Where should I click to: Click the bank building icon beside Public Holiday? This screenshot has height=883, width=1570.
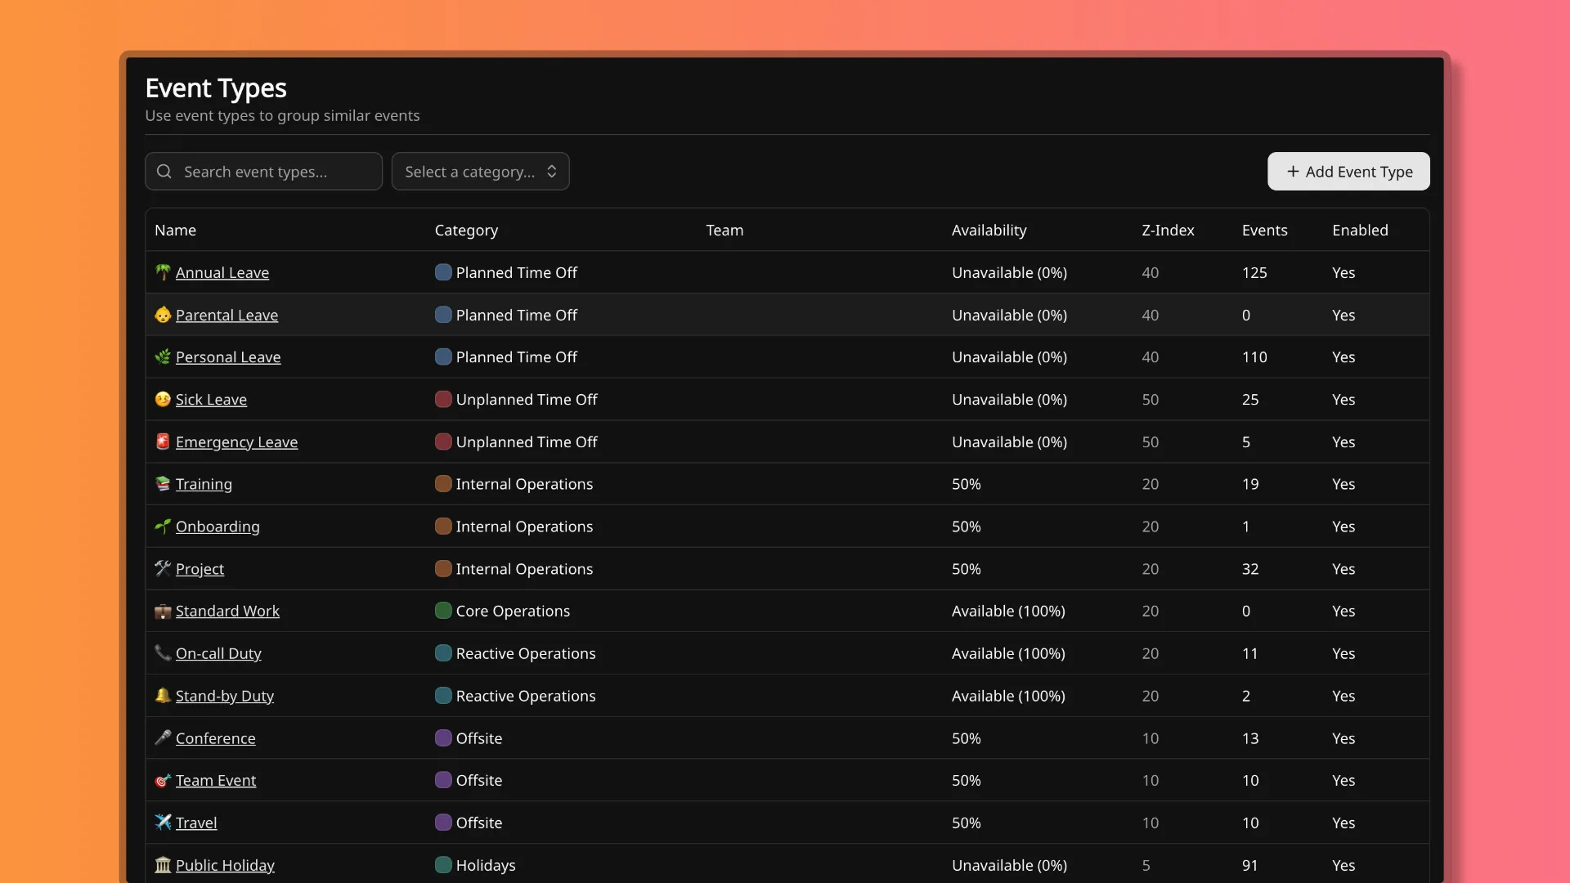[x=163, y=865]
